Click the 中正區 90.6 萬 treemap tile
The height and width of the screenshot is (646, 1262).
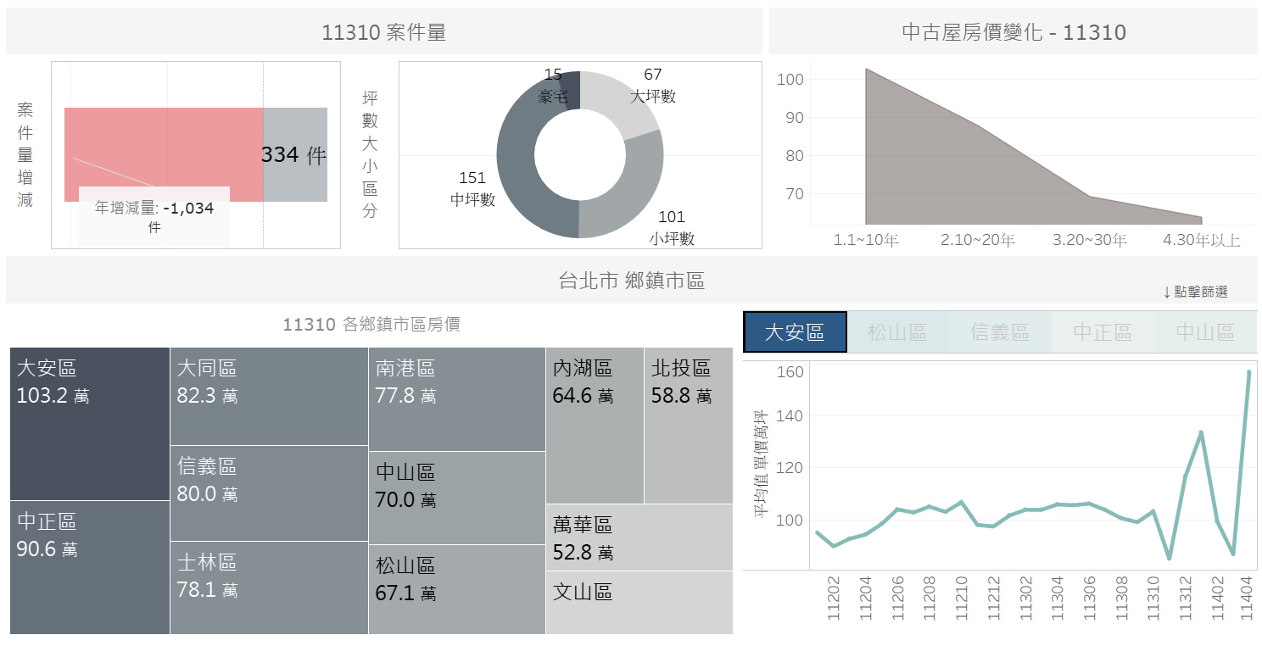click(90, 567)
